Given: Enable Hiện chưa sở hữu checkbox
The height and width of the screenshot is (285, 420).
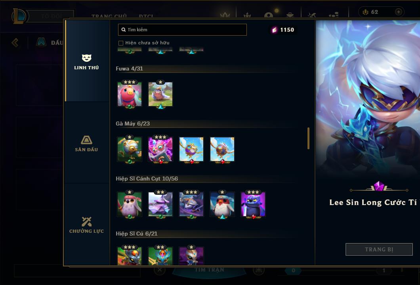Looking at the screenshot, I should coord(121,43).
